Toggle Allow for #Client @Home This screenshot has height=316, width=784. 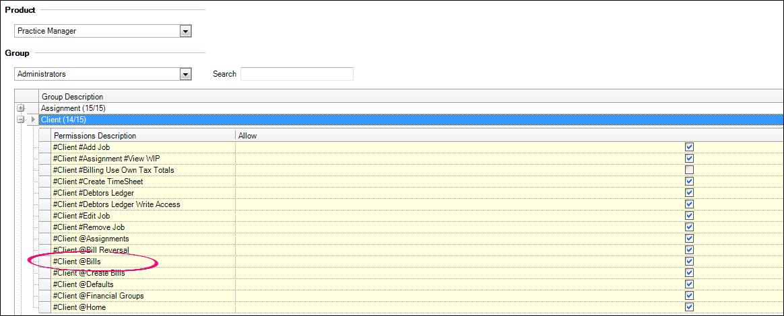click(689, 307)
